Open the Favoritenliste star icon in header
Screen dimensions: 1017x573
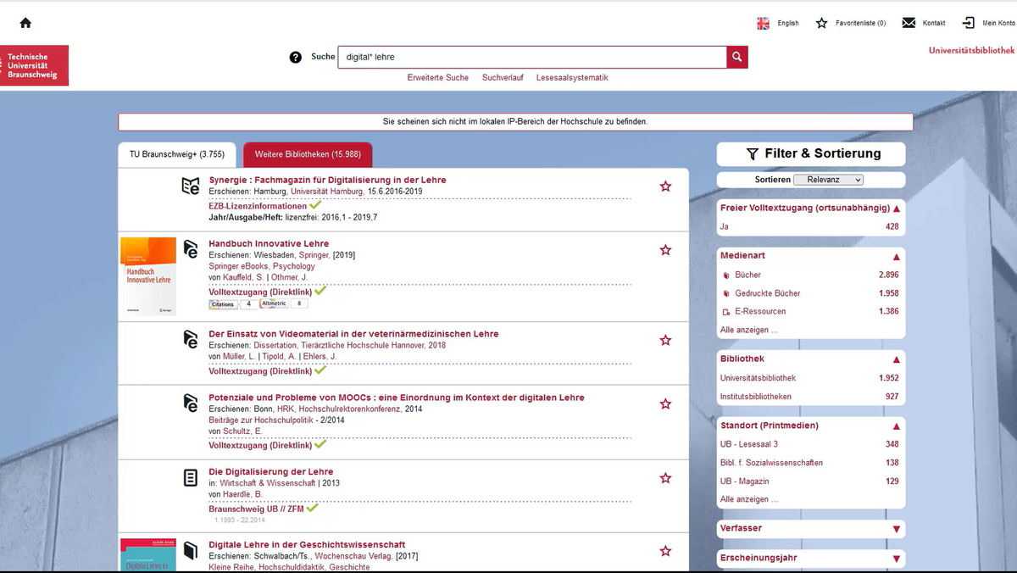[821, 23]
